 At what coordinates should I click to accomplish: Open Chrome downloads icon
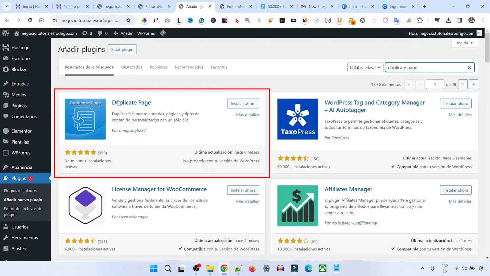pos(448,20)
